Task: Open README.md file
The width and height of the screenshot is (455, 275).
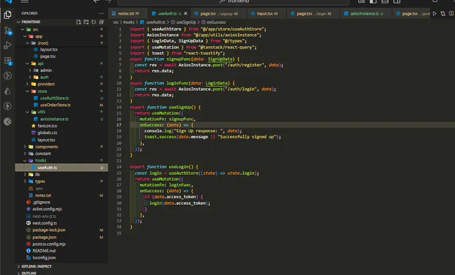Action: 43,251
